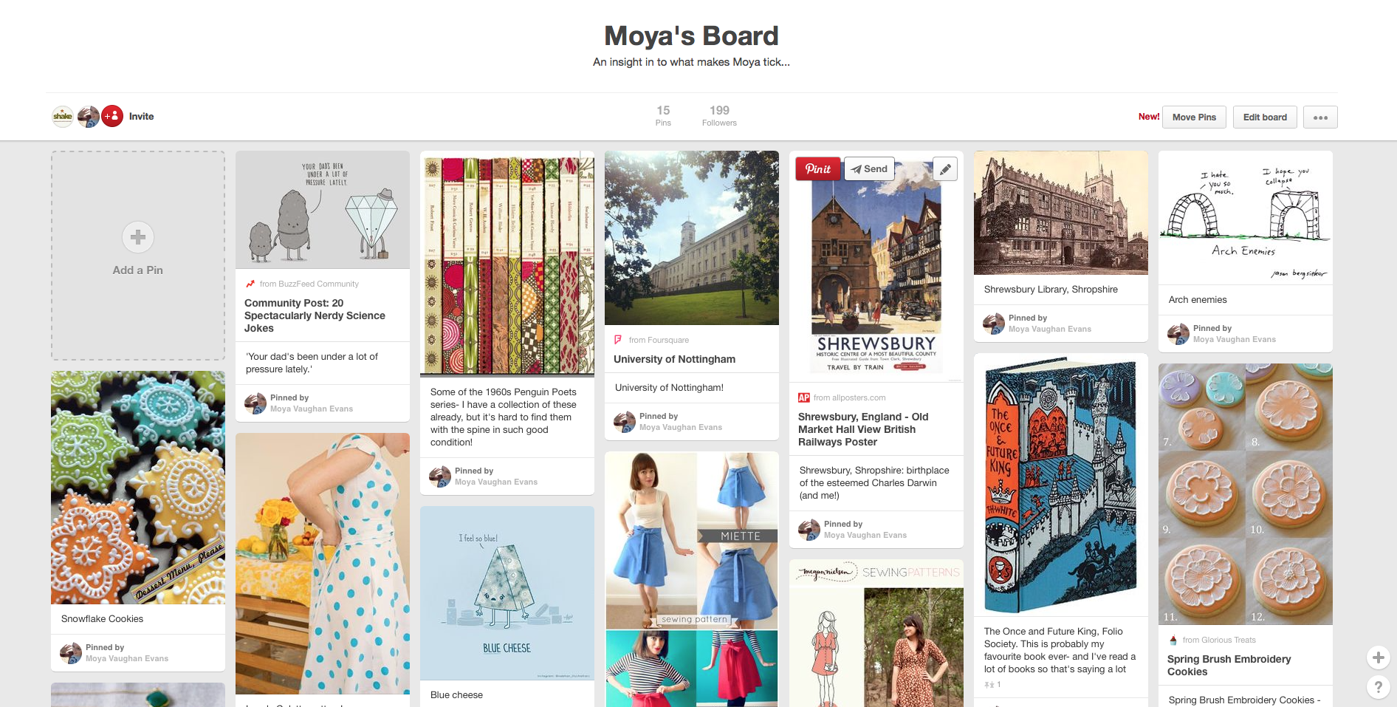Click the Edit board button
The height and width of the screenshot is (707, 1397).
point(1265,117)
